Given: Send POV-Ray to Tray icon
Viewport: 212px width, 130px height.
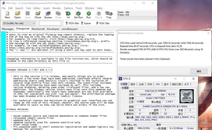Looking at the screenshot, I should [109, 15].
